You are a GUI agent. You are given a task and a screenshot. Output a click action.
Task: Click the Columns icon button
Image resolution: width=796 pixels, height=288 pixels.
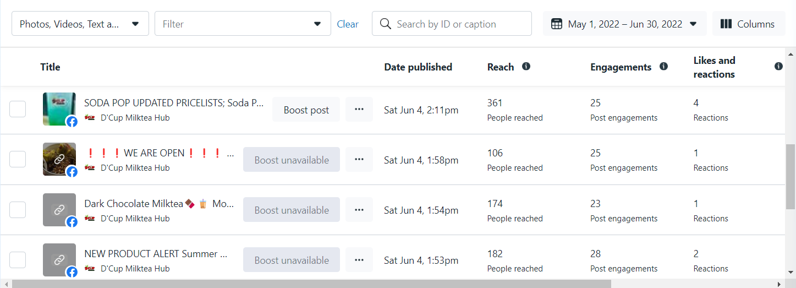click(748, 24)
